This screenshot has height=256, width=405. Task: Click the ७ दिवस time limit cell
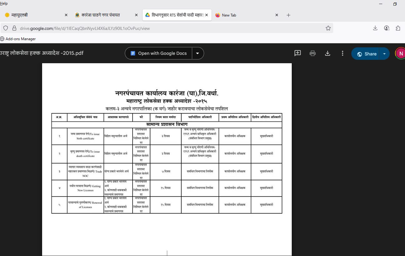[x=165, y=171]
